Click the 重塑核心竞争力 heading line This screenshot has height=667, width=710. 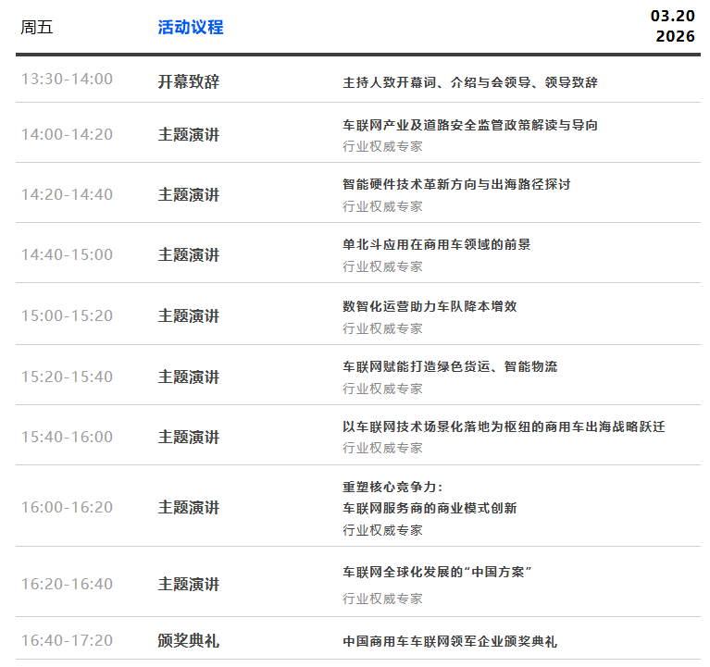coord(393,487)
